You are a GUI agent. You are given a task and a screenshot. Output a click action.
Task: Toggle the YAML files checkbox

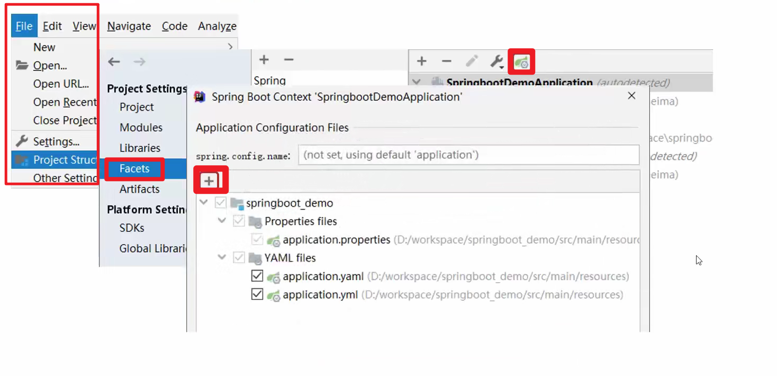tap(239, 258)
